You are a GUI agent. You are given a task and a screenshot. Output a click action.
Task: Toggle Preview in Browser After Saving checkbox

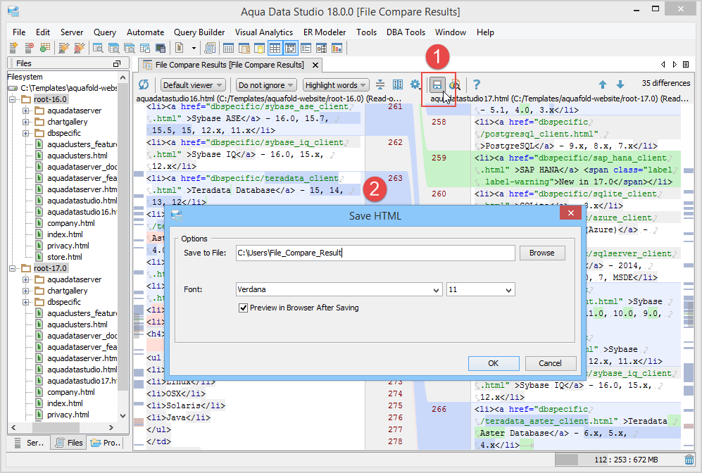coord(244,308)
